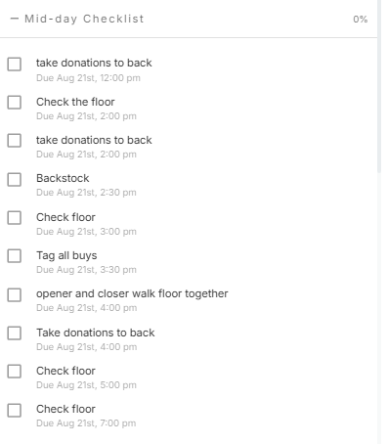
Task: Click the 'Check the floor' task name
Action: 75,102
